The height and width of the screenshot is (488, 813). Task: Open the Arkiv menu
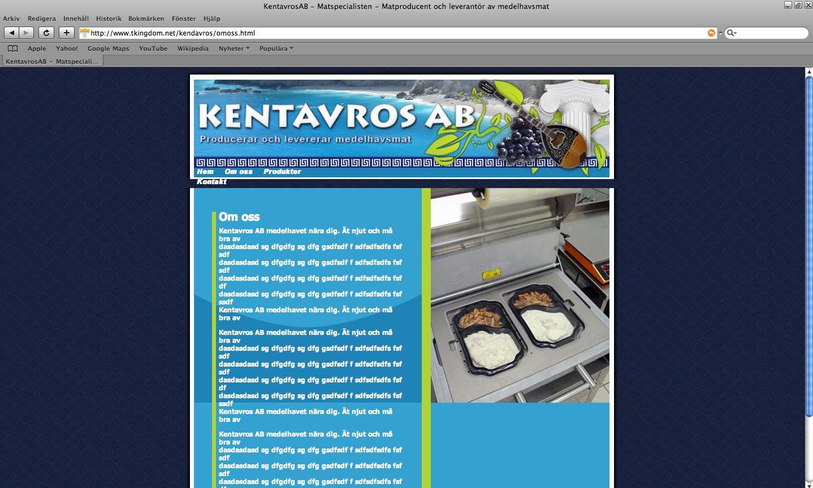pyautogui.click(x=11, y=19)
